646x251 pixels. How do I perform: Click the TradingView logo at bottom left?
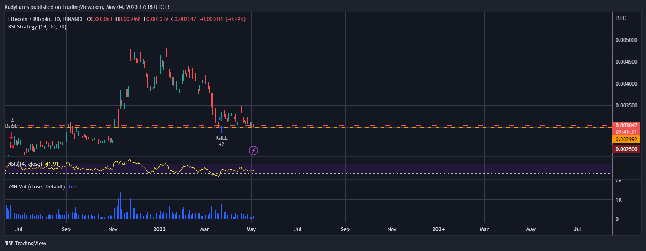[26, 244]
